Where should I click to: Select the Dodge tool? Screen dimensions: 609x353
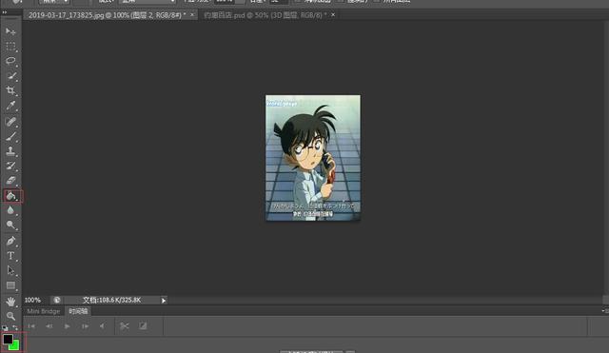pyautogui.click(x=10, y=226)
